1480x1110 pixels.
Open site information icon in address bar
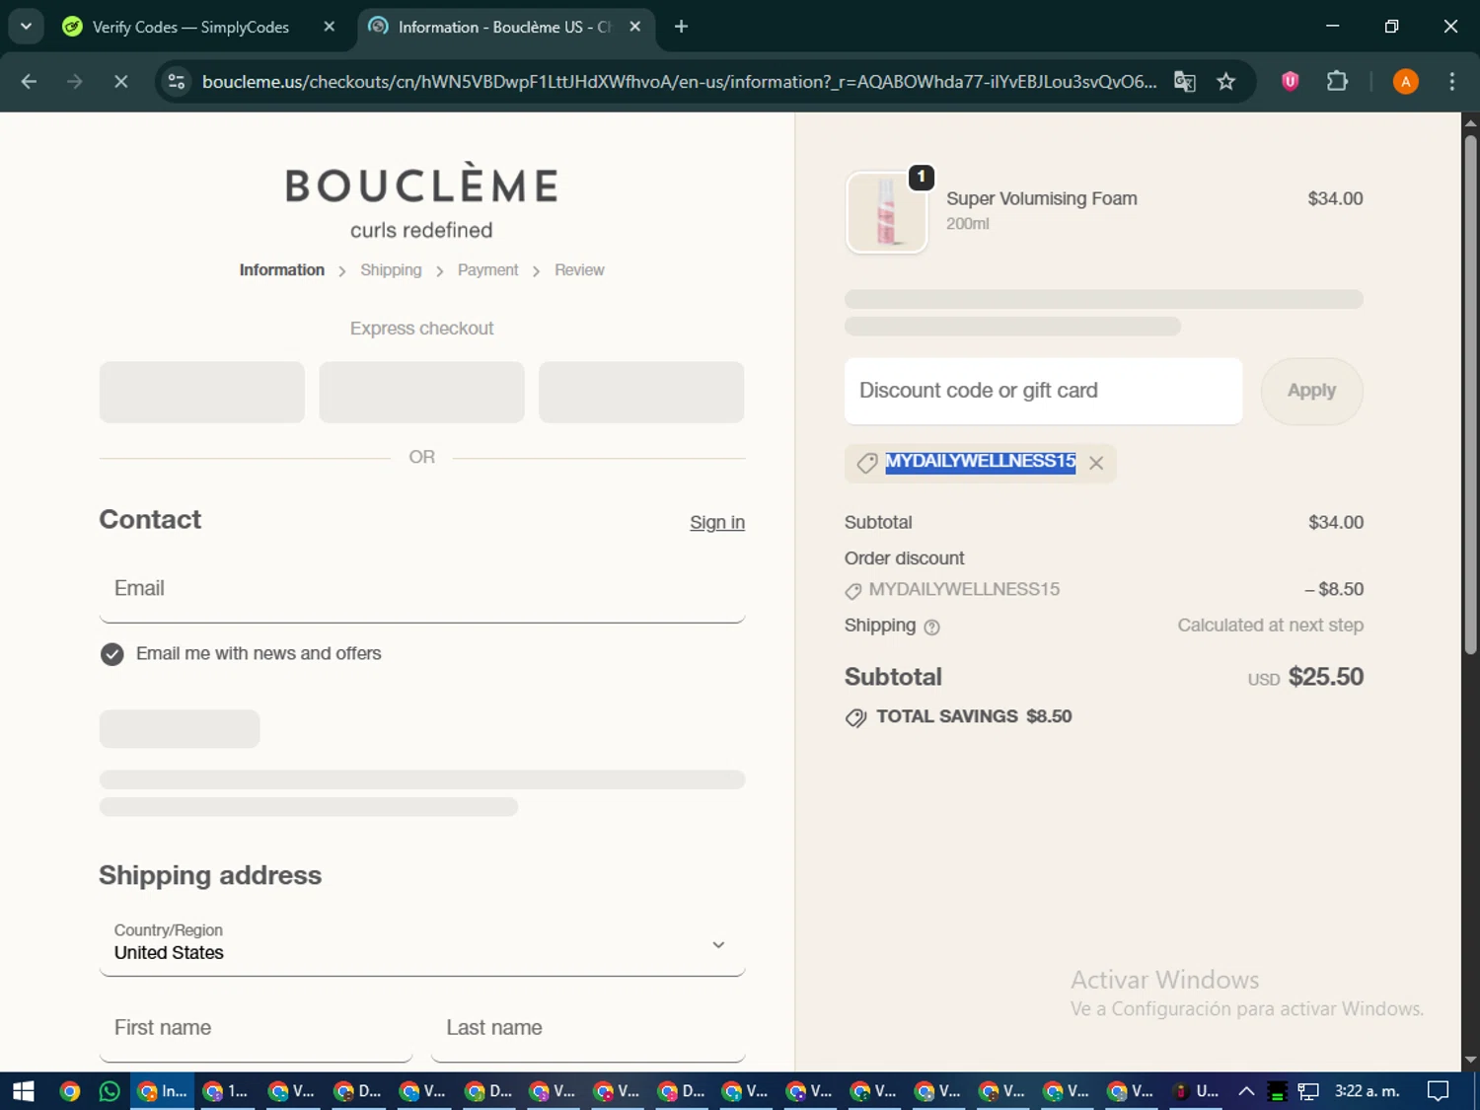click(177, 82)
